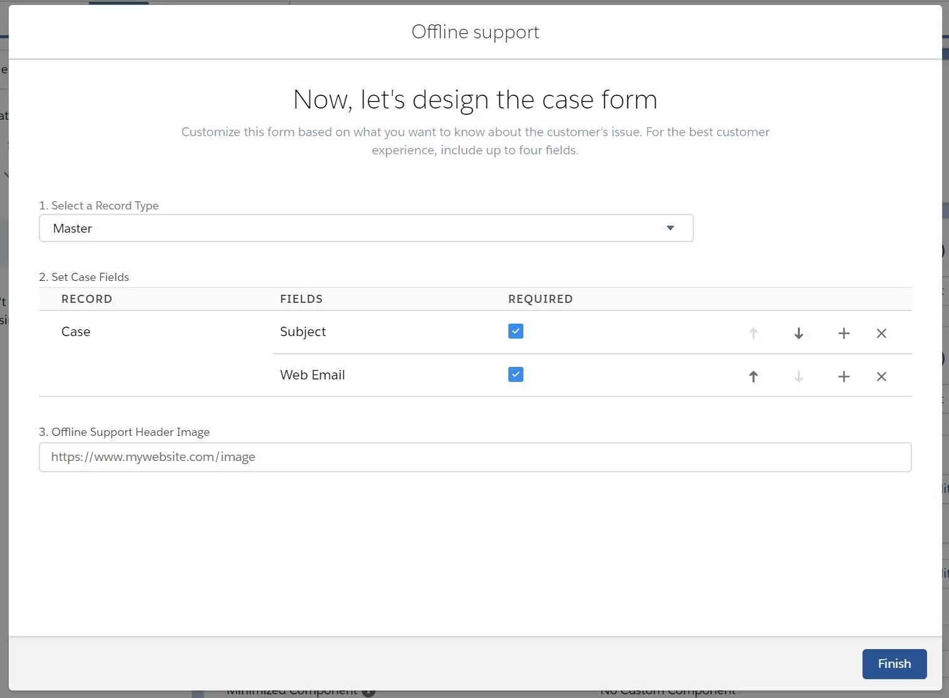The width and height of the screenshot is (949, 698).
Task: Add a field after the Web Email row
Action: tap(844, 376)
